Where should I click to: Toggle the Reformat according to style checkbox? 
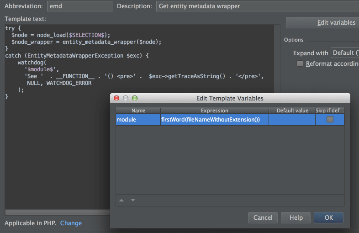click(300, 64)
